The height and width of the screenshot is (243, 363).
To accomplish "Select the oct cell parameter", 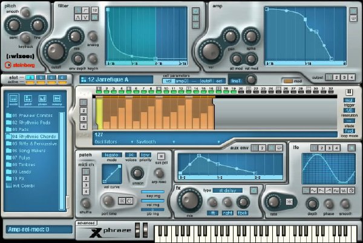I will [x=219, y=81].
